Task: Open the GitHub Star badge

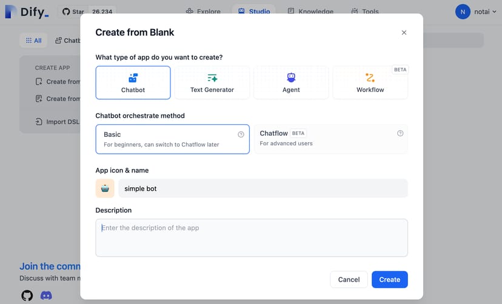Action: click(87, 12)
